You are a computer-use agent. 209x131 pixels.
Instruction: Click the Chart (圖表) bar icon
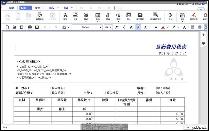[108, 15]
